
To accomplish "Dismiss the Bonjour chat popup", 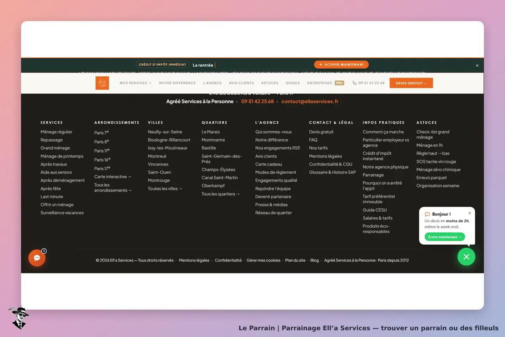I will (x=470, y=213).
